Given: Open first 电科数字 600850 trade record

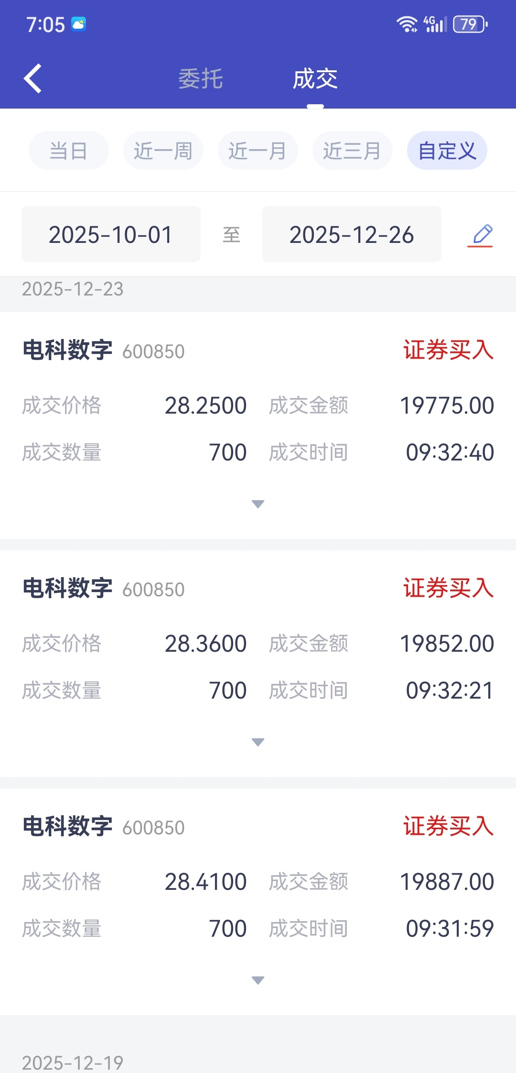Looking at the screenshot, I should pos(258,426).
